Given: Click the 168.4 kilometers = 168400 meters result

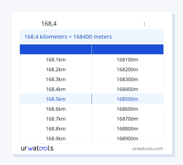Looking at the screenshot, I should (68, 36).
